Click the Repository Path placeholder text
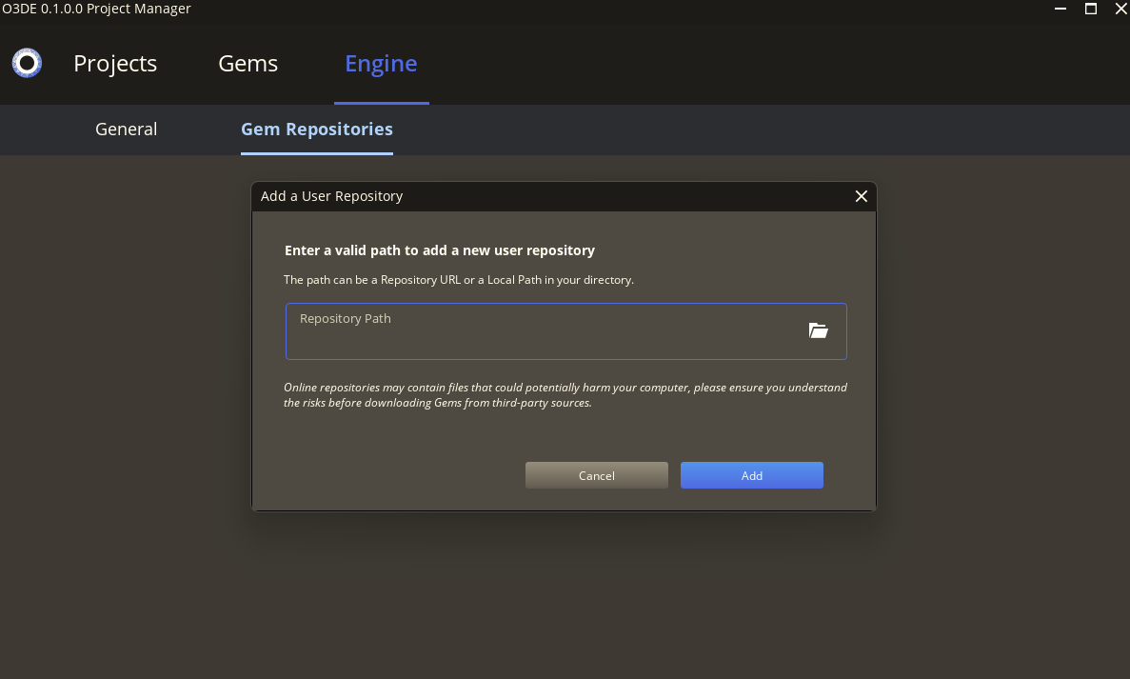The height and width of the screenshot is (679, 1130). tap(345, 318)
